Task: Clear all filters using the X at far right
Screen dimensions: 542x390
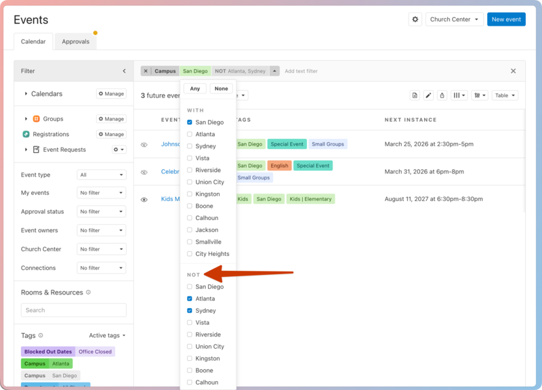Action: (513, 71)
